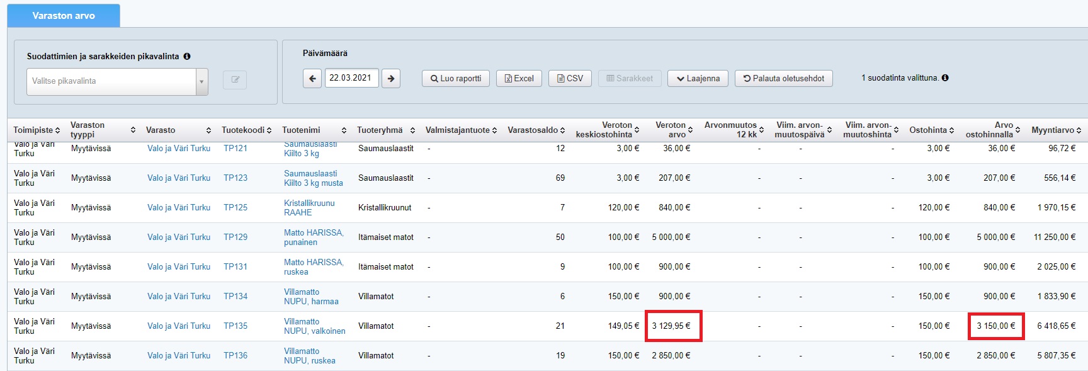This screenshot has width=1088, height=371.
Task: Sort by Tuoteryhmä column arrows
Action: tap(412, 130)
